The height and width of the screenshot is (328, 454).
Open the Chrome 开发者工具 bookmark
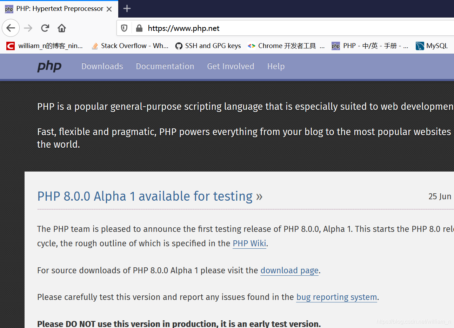coord(286,46)
